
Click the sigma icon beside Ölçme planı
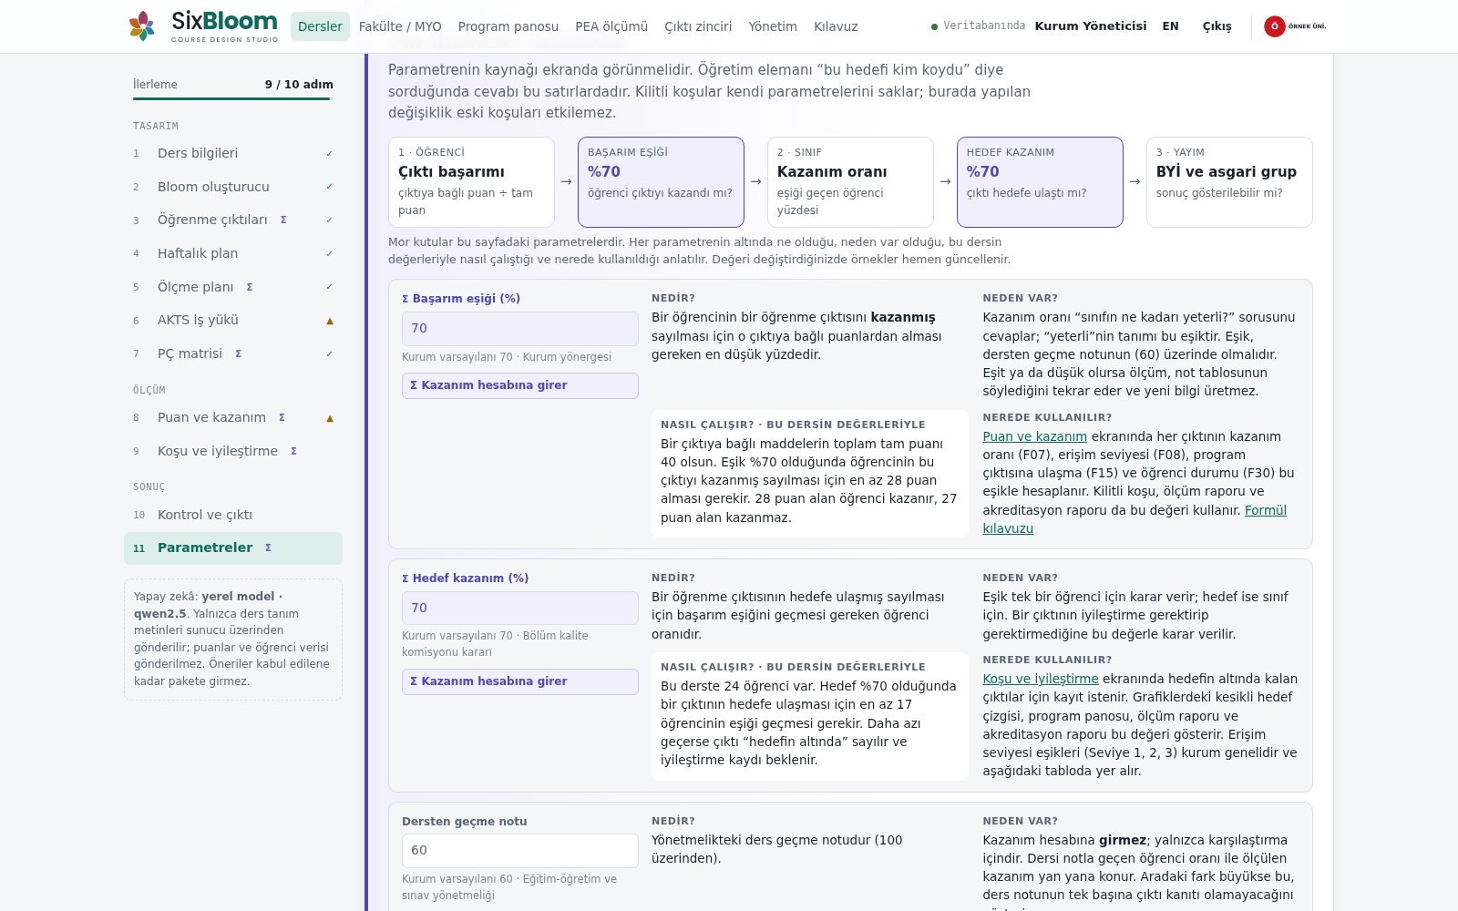point(250,287)
